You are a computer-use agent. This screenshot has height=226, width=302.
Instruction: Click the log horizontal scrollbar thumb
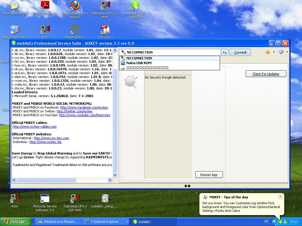coord(46,180)
